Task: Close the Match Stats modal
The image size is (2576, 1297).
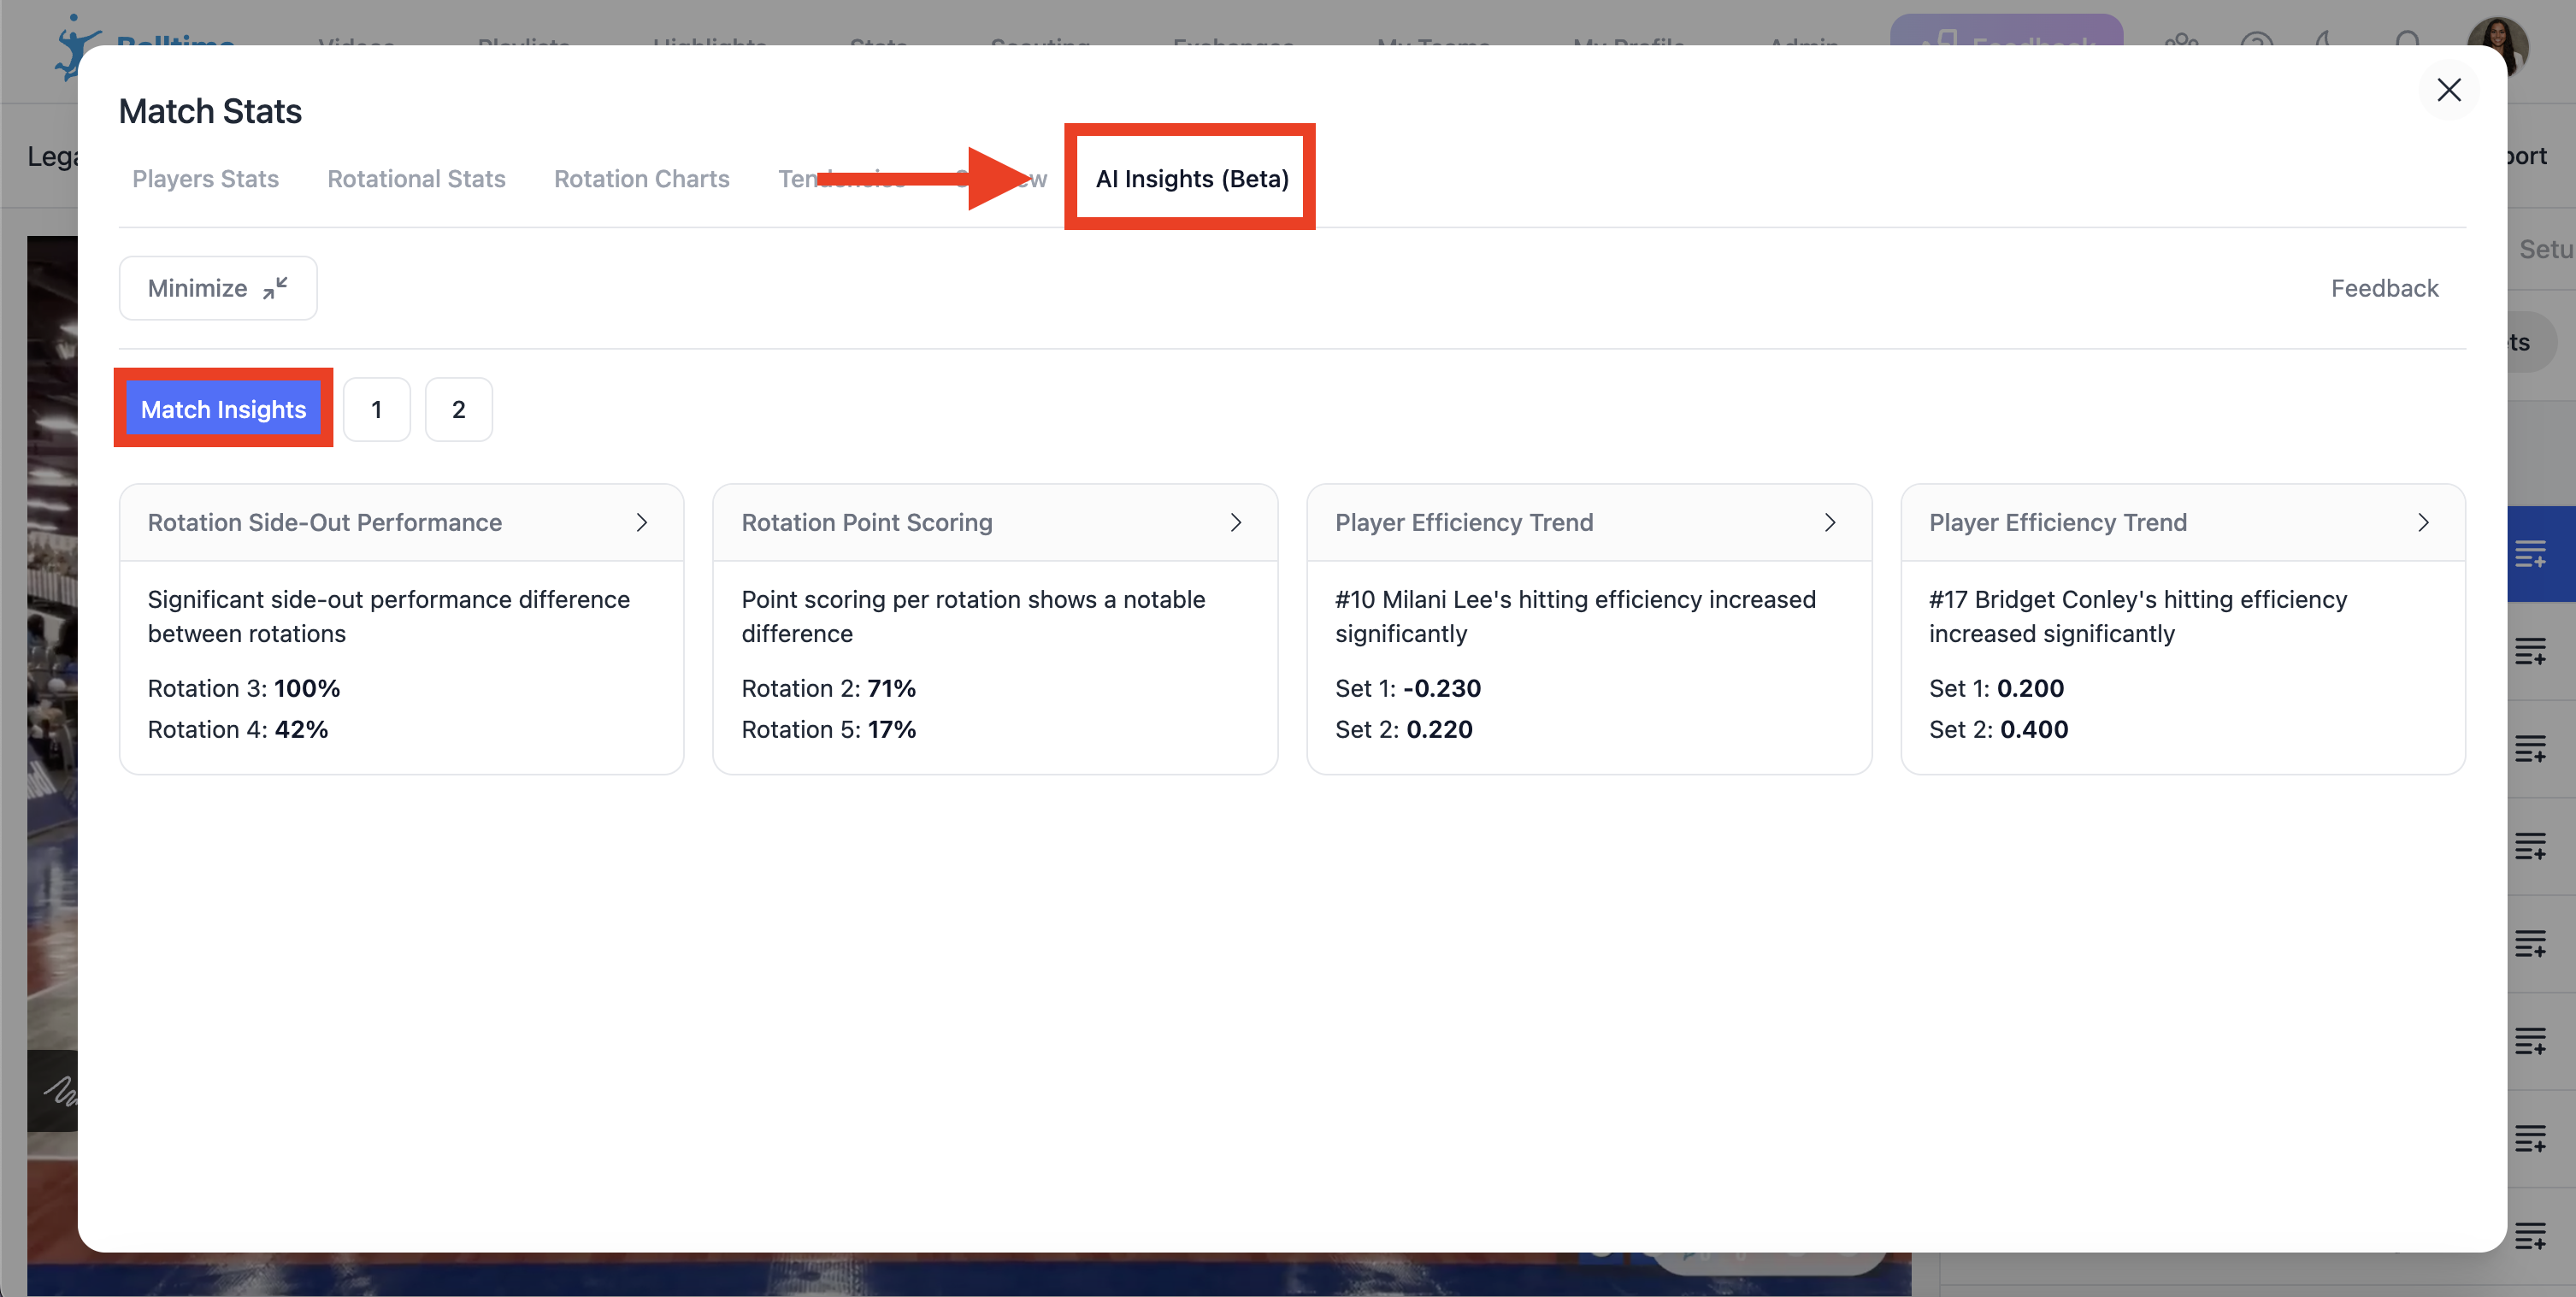Action: pos(2448,90)
